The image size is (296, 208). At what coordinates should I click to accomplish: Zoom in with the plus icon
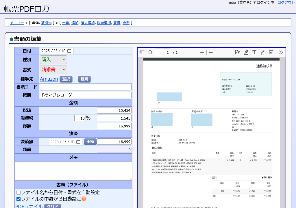point(211,53)
